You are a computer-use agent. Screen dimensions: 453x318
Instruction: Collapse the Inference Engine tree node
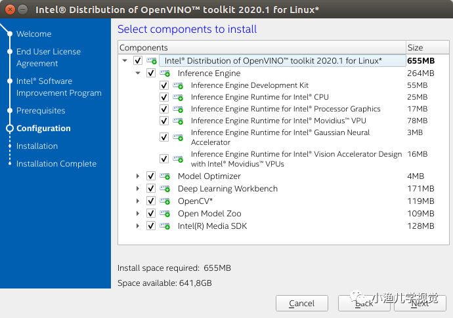point(138,73)
